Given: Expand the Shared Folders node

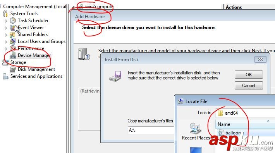Looking at the screenshot, I should click(6, 35).
